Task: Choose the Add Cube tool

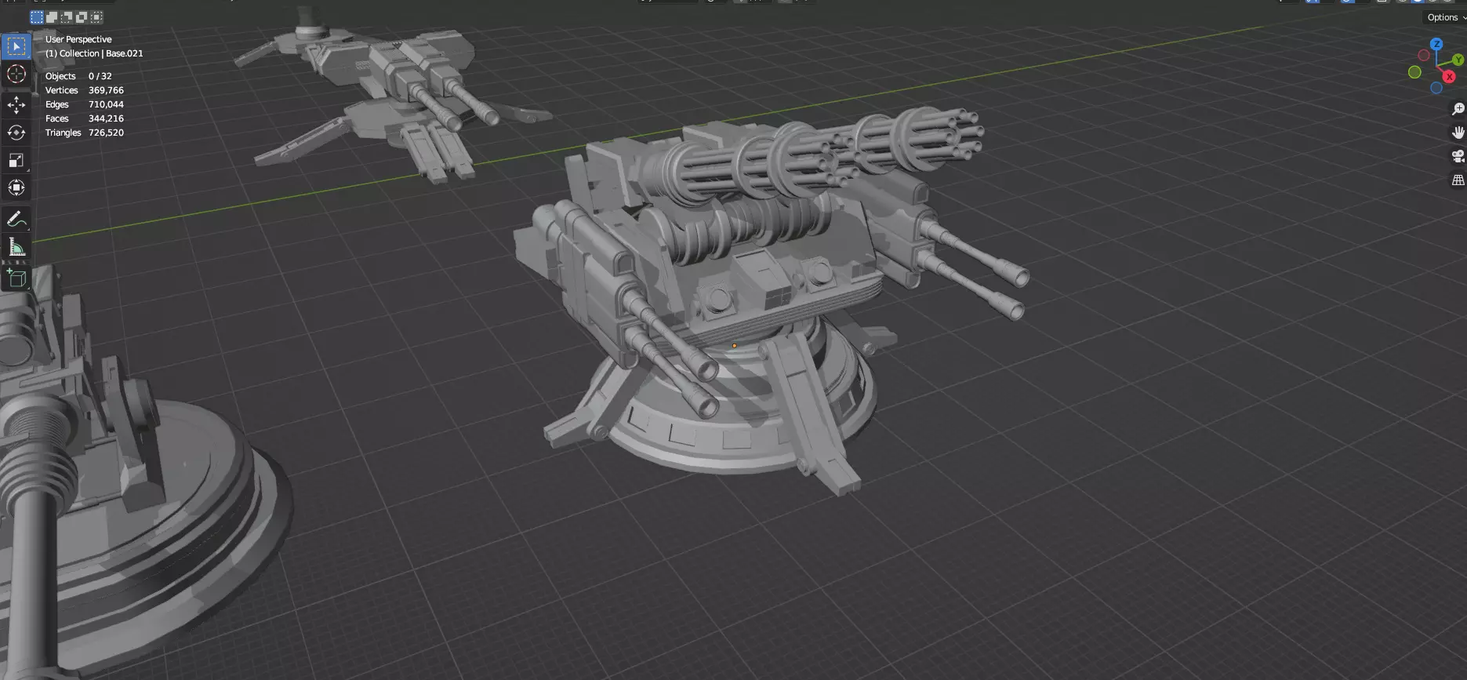Action: click(x=16, y=278)
